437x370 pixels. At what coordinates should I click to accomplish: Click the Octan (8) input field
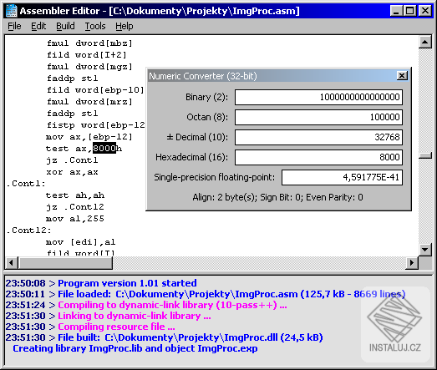[318, 117]
